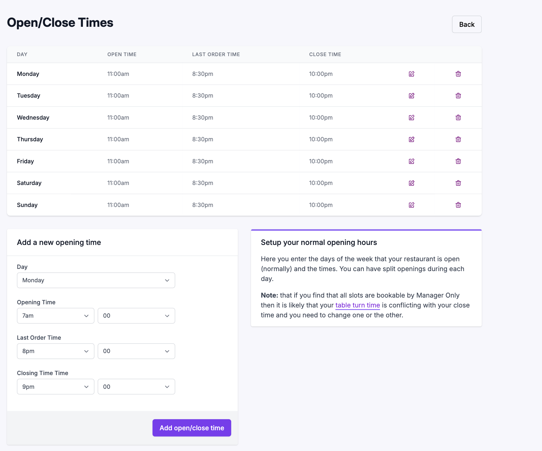The width and height of the screenshot is (542, 451).
Task: Open Opening Time minutes dropdown
Action: click(136, 316)
